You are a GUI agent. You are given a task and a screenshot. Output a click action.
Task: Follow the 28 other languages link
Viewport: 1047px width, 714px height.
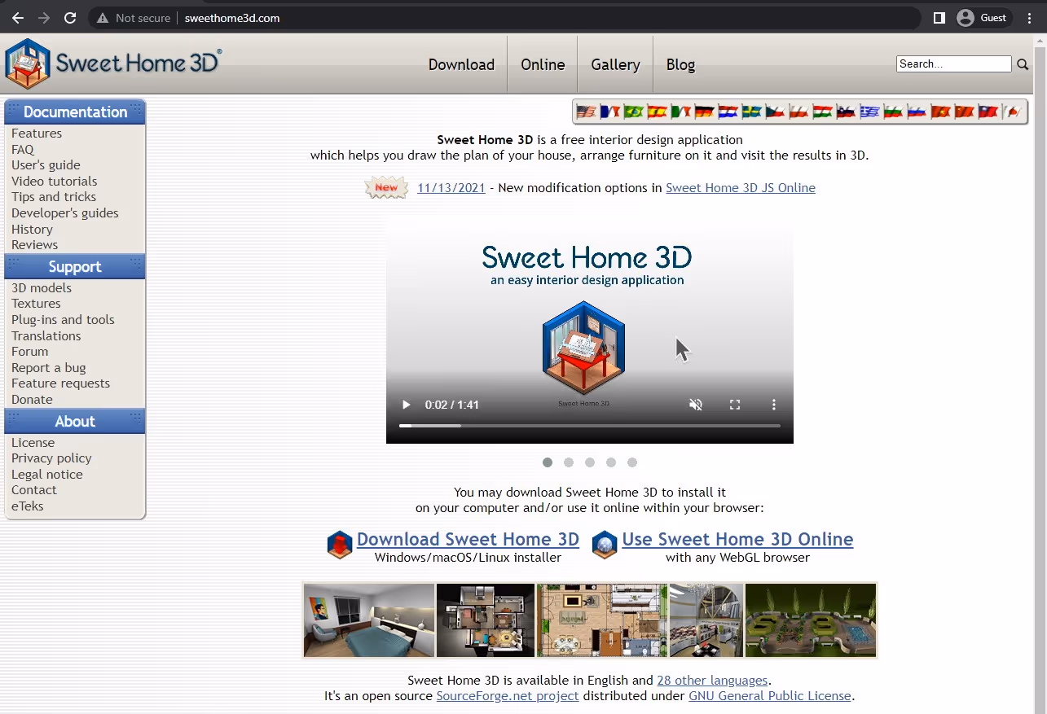pos(712,680)
